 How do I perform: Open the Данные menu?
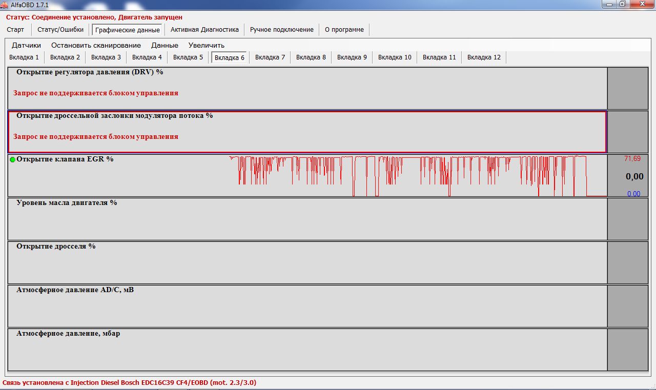165,45
